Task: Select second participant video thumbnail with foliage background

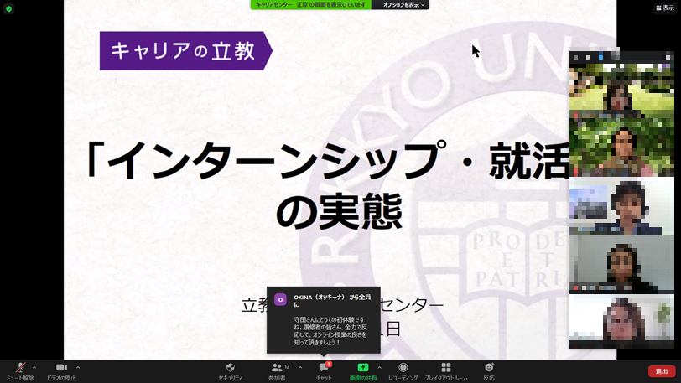Action: click(622, 148)
